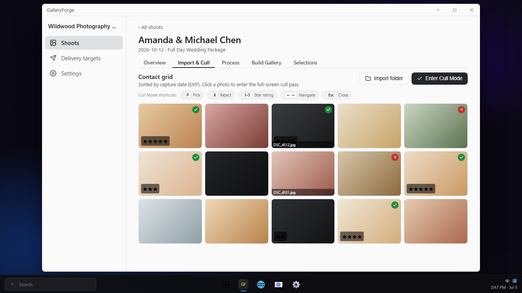
Task: Open the globe browser icon in the taskbar
Action: [261, 284]
